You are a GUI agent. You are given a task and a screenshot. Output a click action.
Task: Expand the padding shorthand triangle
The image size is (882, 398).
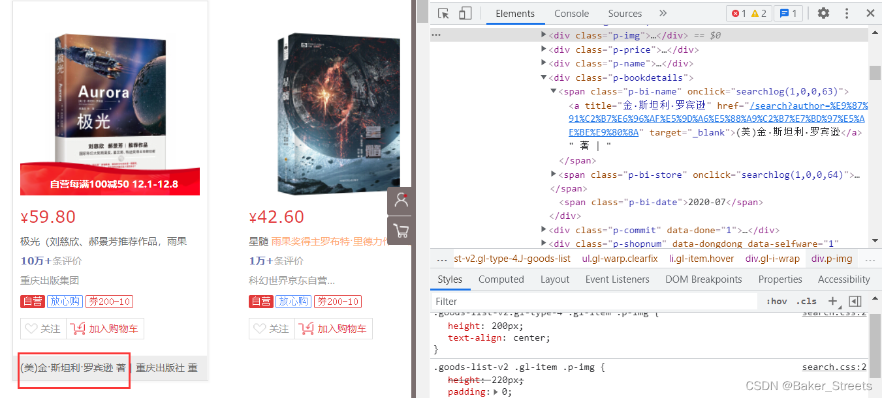pos(497,392)
